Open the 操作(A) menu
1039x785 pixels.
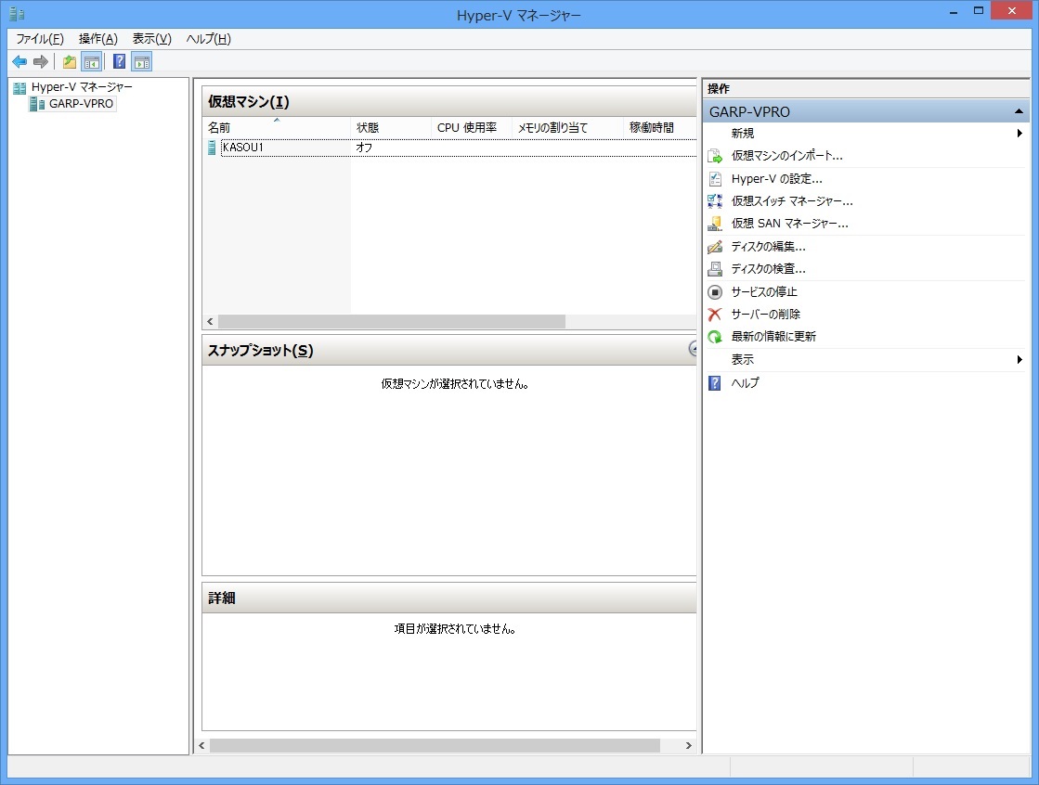click(98, 39)
